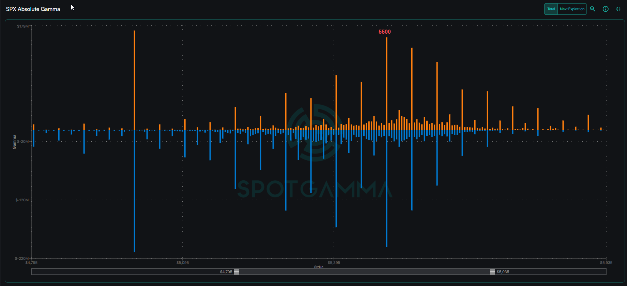Select the Total gamma view toggle
627x286 pixels.
(551, 9)
